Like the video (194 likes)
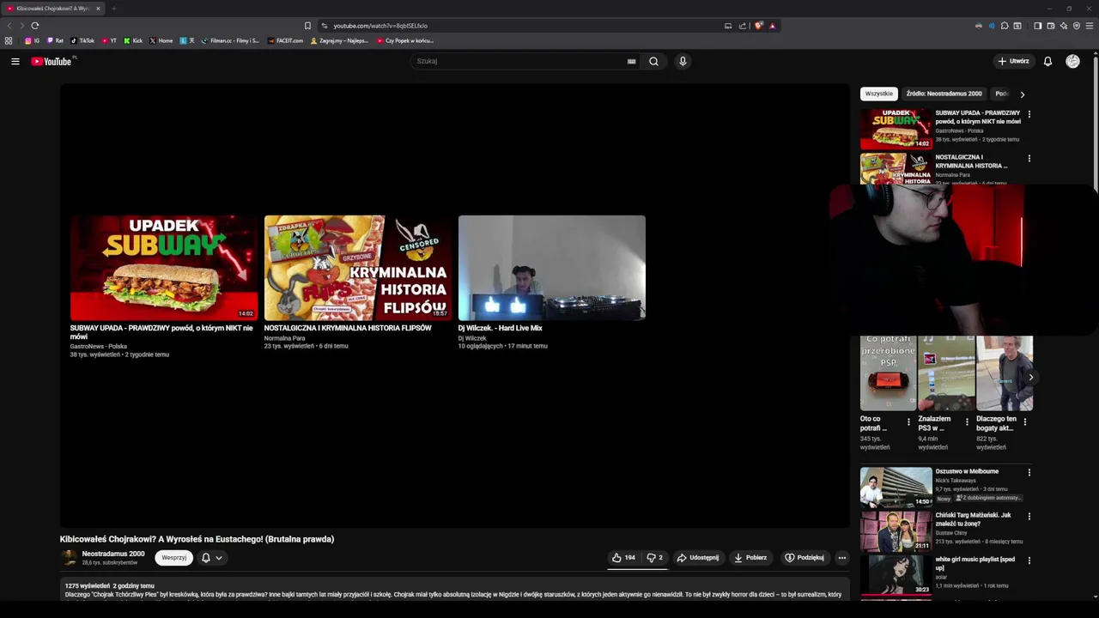This screenshot has height=618, width=1099. [623, 558]
